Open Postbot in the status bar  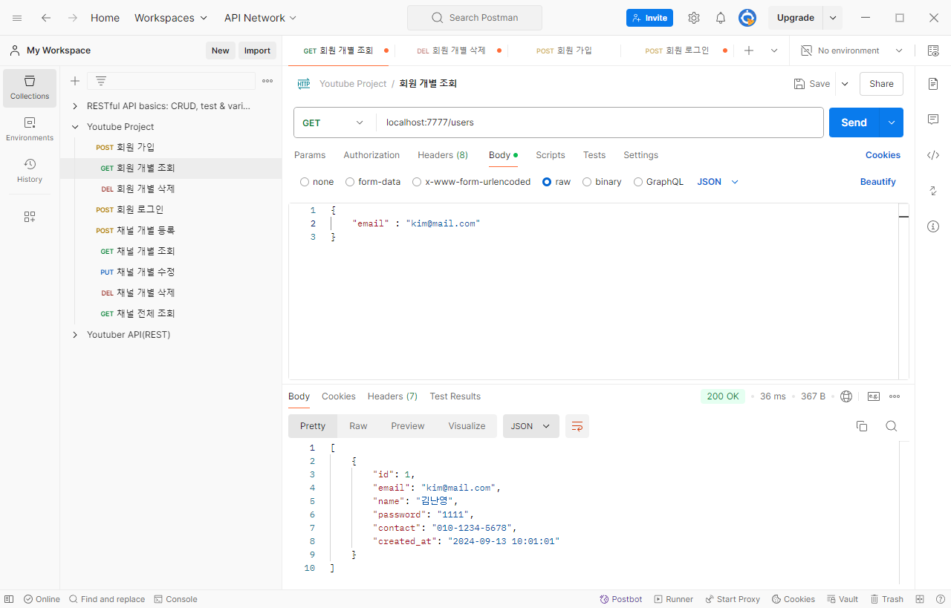621,599
